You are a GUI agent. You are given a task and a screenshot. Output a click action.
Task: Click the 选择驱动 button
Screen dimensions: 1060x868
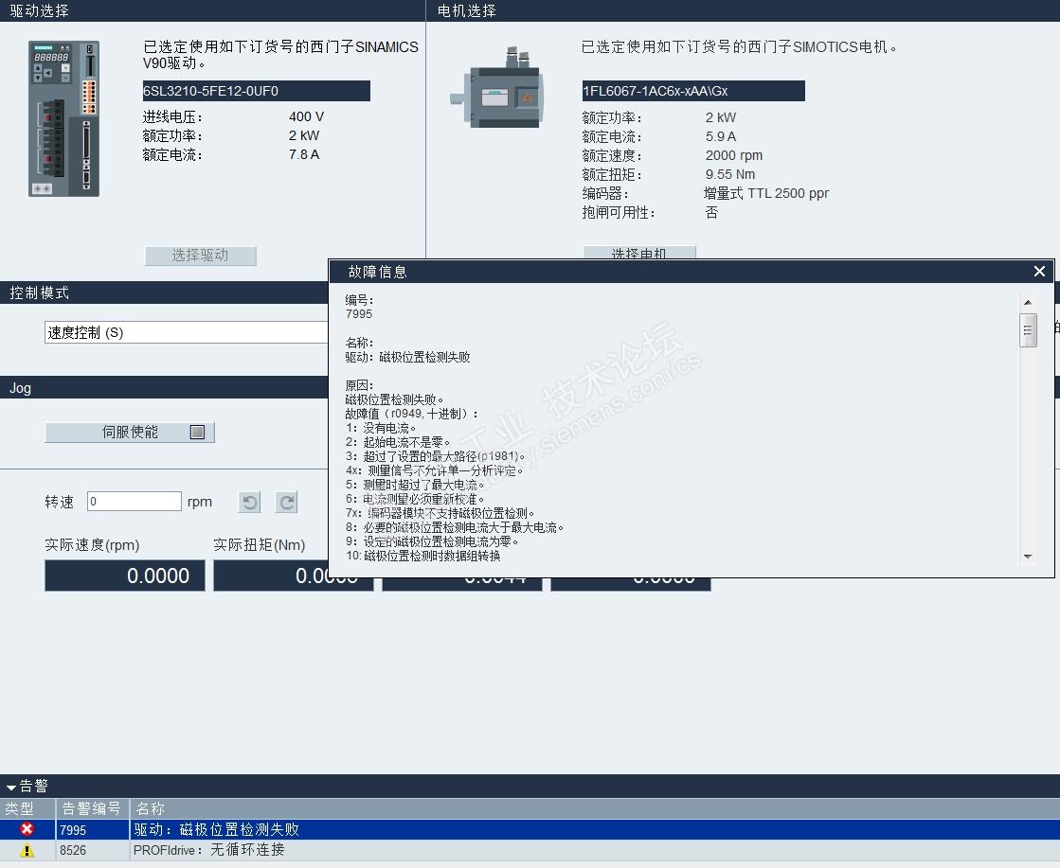(200, 256)
